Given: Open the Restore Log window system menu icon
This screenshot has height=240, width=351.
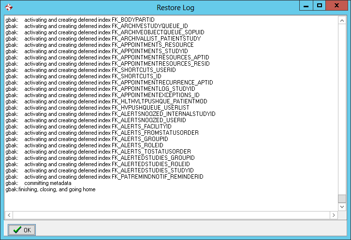Looking at the screenshot, I should (8, 7).
